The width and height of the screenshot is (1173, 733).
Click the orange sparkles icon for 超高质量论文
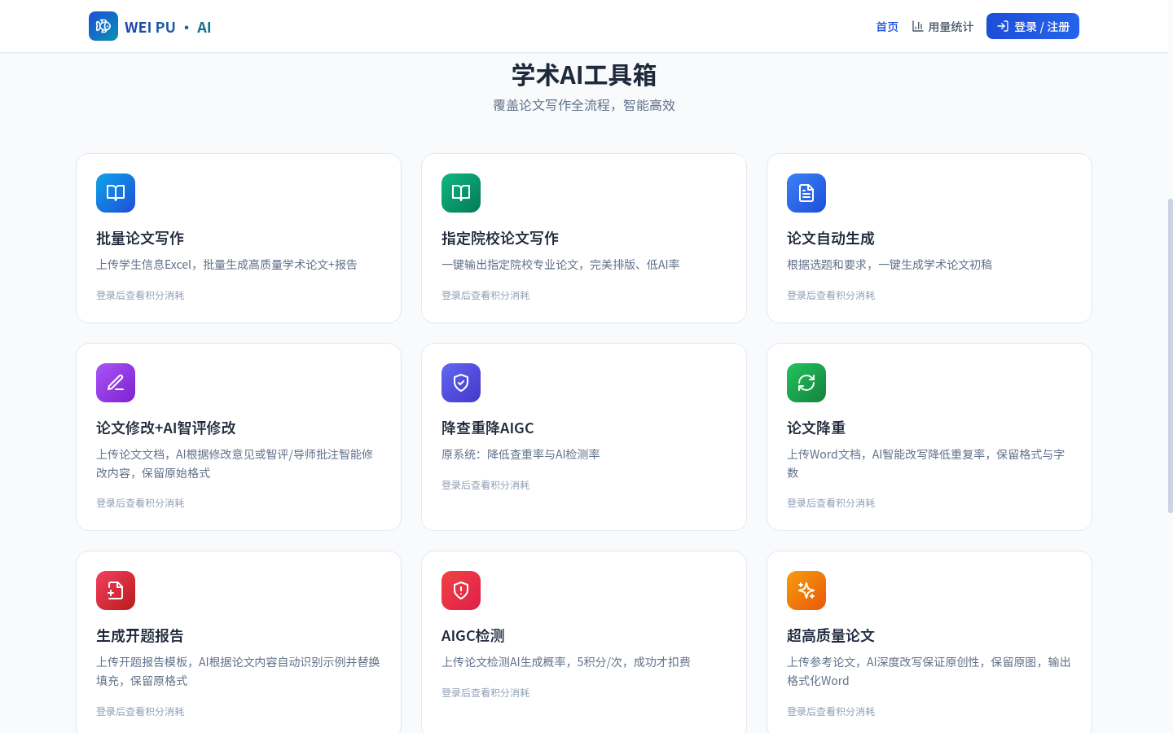pos(806,590)
